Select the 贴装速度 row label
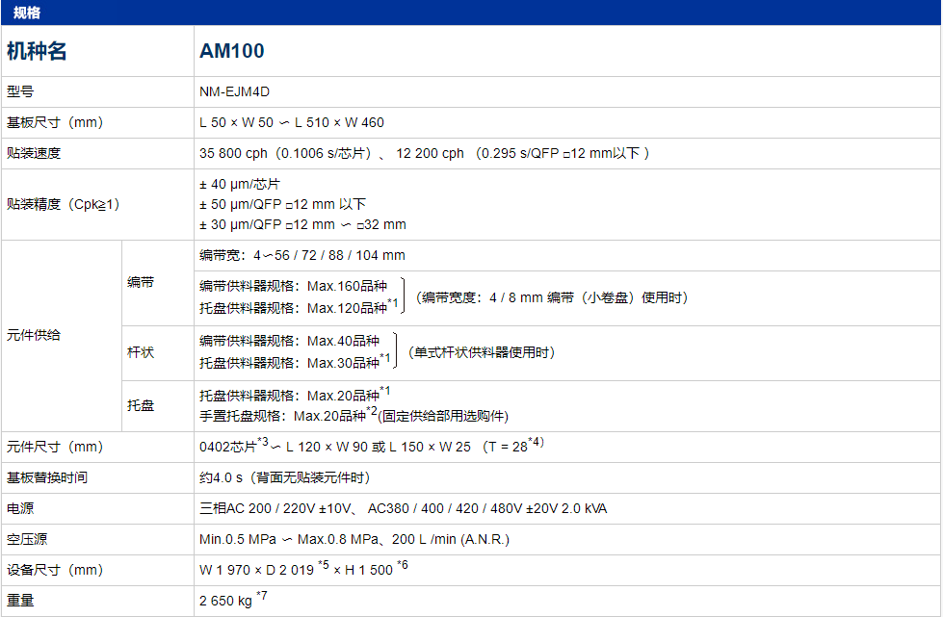This screenshot has height=617, width=943. [x=34, y=153]
